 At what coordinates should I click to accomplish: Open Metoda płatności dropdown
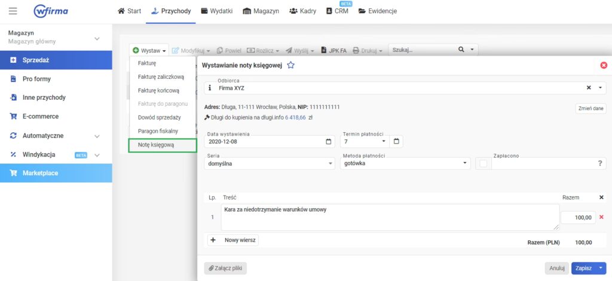pos(467,163)
